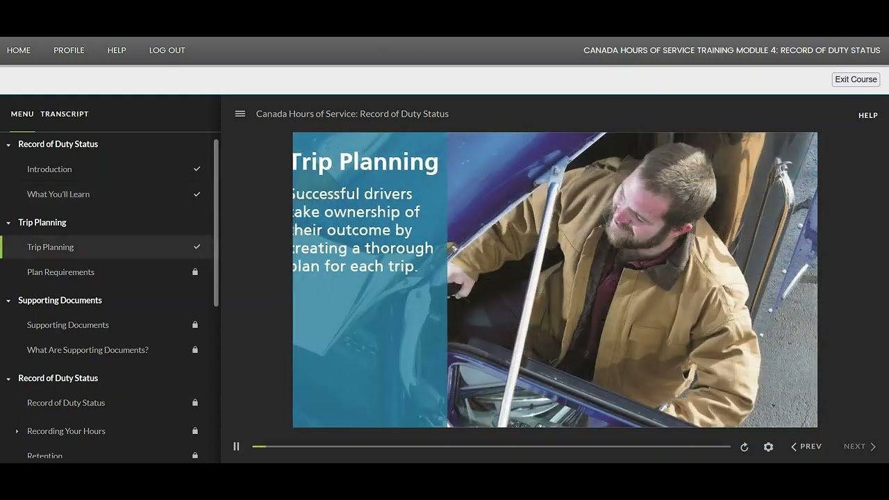Collapse the first Record of Duty Status section
Viewport: 889px width, 500px height.
(x=9, y=144)
